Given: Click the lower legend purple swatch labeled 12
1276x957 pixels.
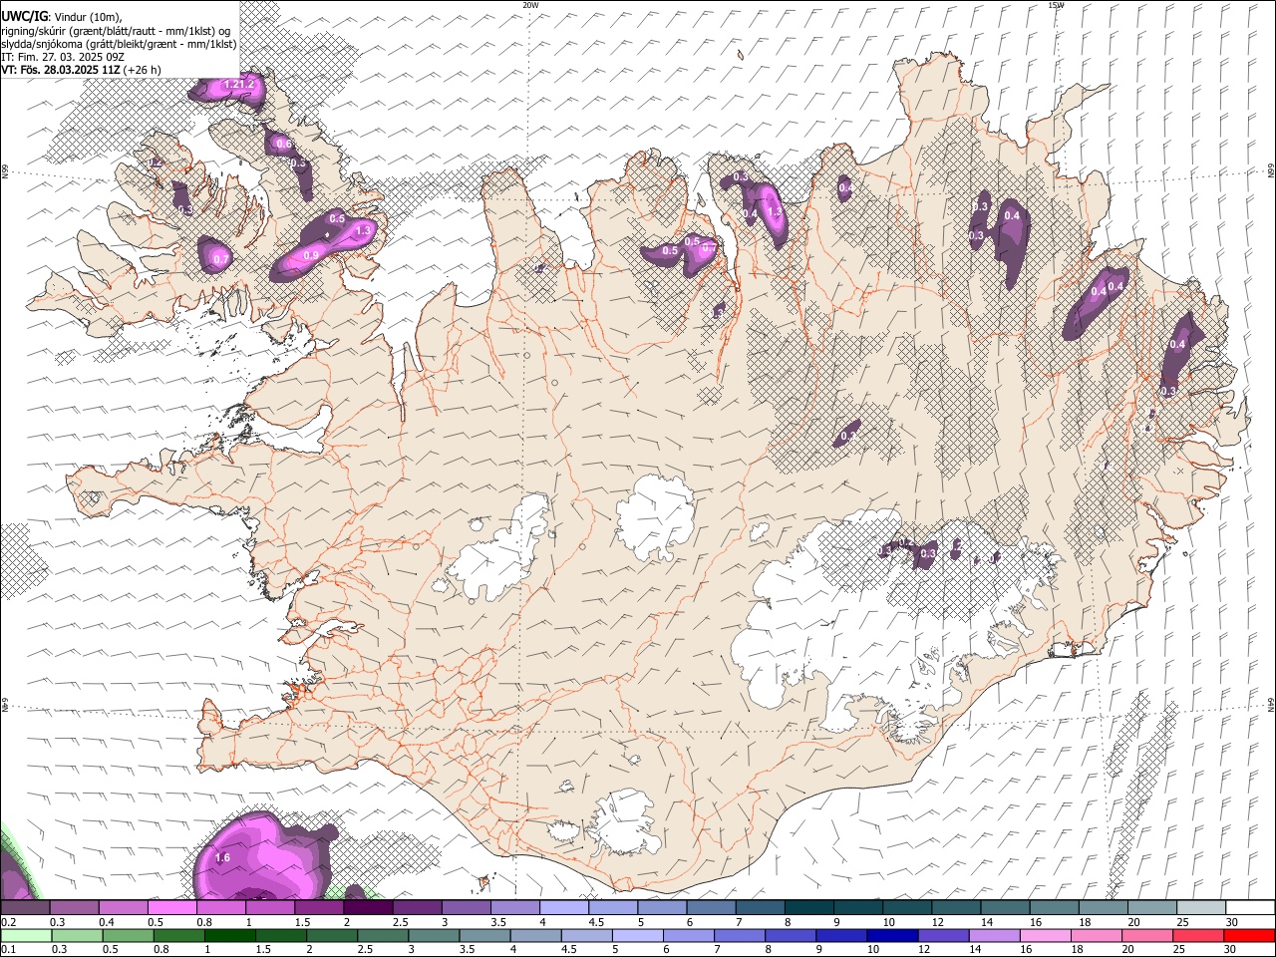Looking at the screenshot, I should click(943, 936).
